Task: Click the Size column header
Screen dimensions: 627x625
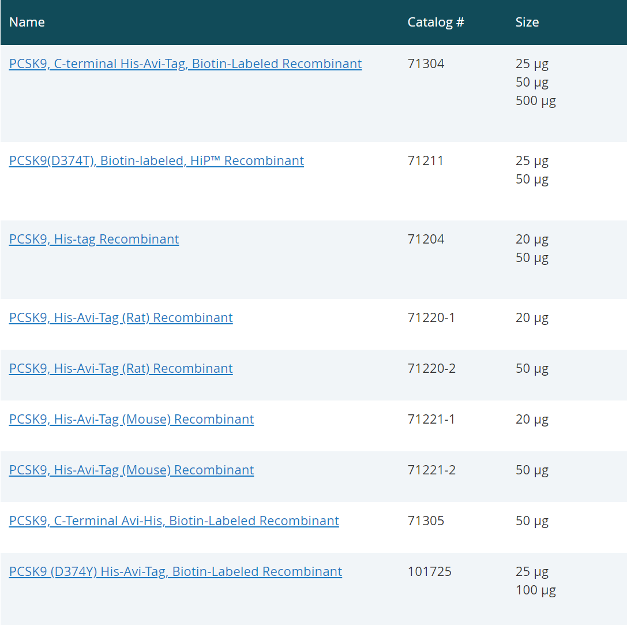Action: (x=527, y=22)
